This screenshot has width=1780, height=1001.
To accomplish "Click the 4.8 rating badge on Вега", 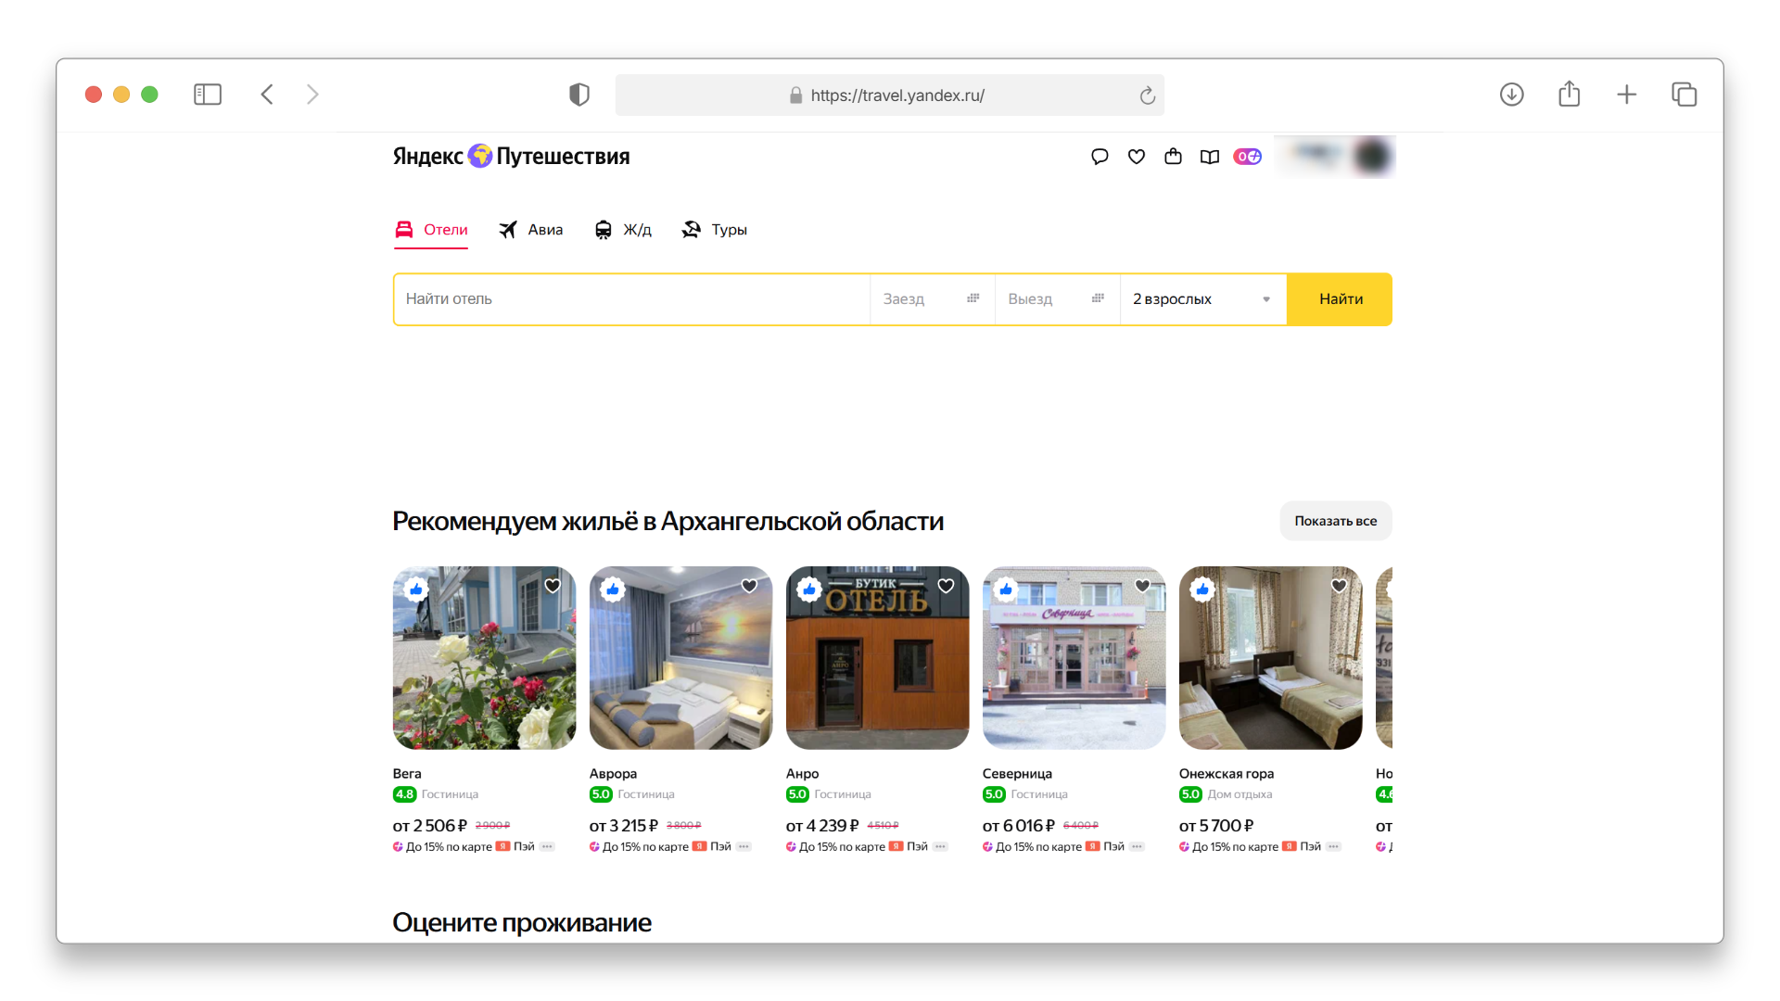I will (x=405, y=794).
